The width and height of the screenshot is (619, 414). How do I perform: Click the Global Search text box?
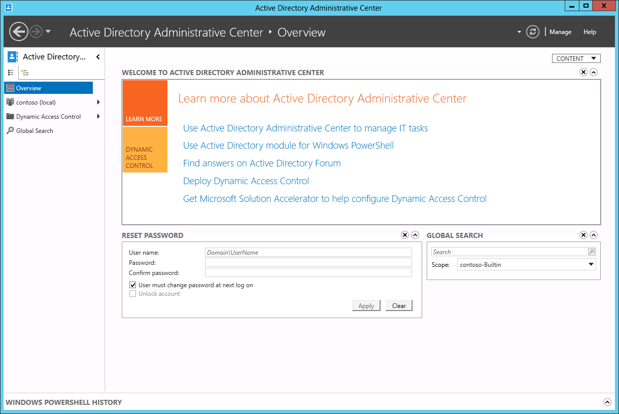509,252
